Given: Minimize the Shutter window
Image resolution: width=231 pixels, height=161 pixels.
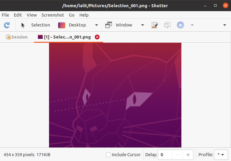Looking at the screenshot, I should (x=205, y=6).
